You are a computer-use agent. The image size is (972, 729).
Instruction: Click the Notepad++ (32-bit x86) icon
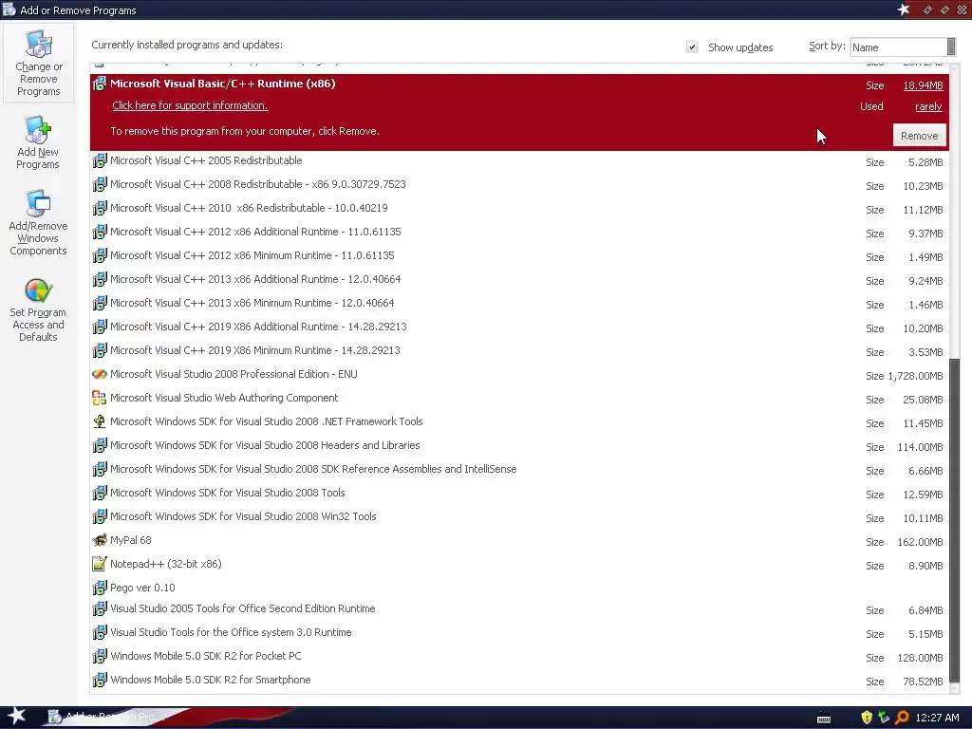(x=99, y=564)
